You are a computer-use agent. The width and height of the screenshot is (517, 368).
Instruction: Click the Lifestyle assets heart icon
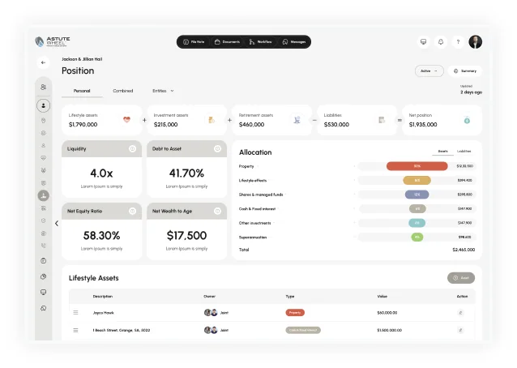coord(126,120)
